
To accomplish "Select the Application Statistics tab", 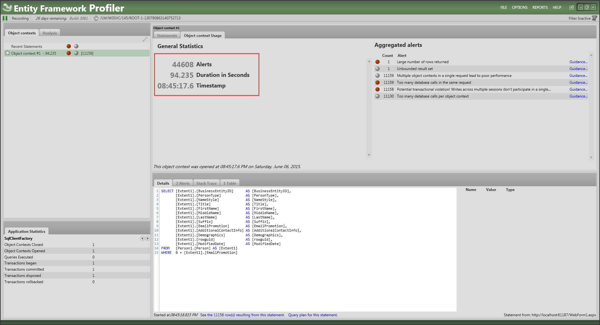I will point(27,232).
